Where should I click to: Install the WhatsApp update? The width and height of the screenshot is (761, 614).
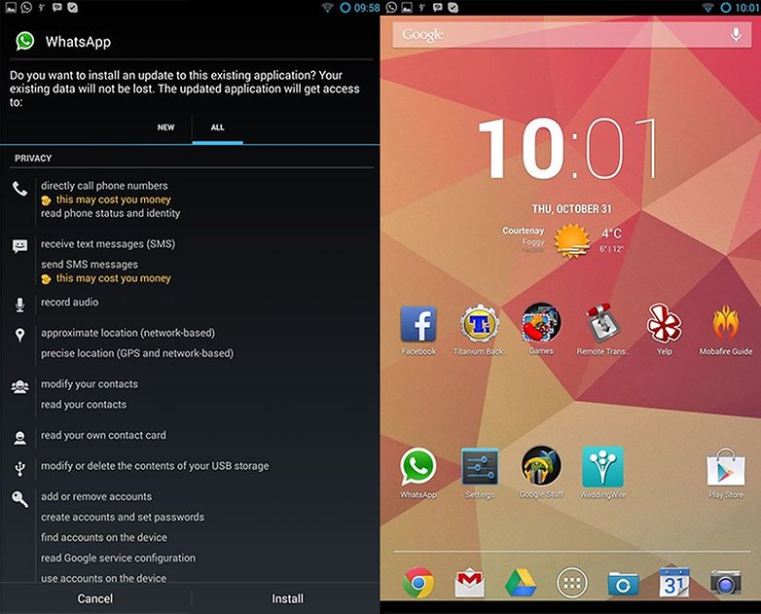[287, 598]
